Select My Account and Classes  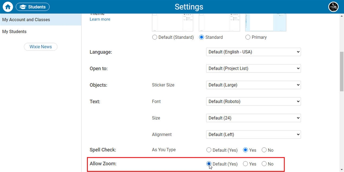[41, 19]
